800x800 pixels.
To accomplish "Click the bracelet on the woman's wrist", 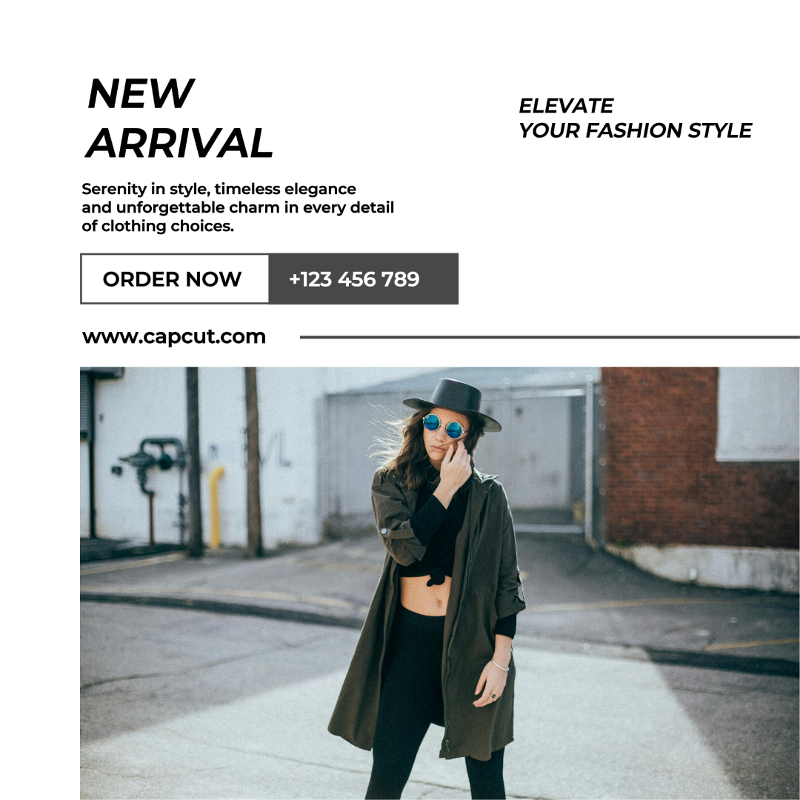I will [x=501, y=664].
